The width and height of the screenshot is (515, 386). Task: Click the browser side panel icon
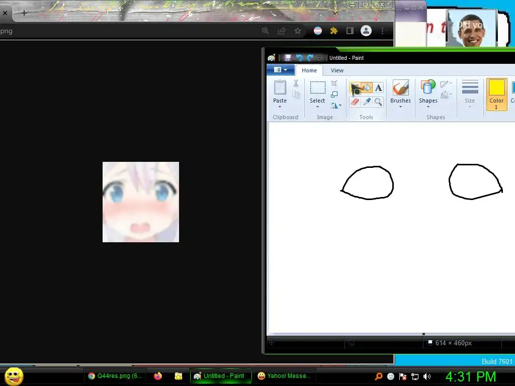[350, 31]
